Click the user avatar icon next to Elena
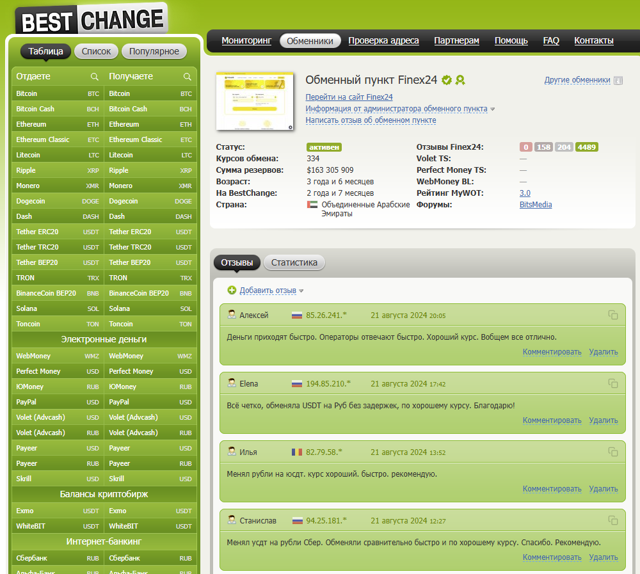The width and height of the screenshot is (640, 574). point(232,383)
